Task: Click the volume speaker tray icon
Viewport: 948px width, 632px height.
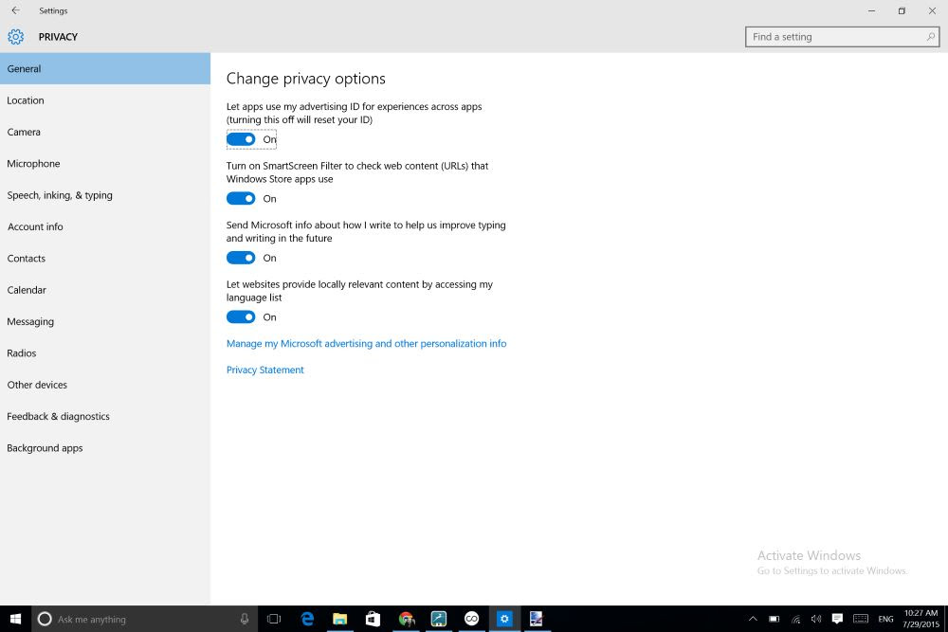Action: coord(816,619)
